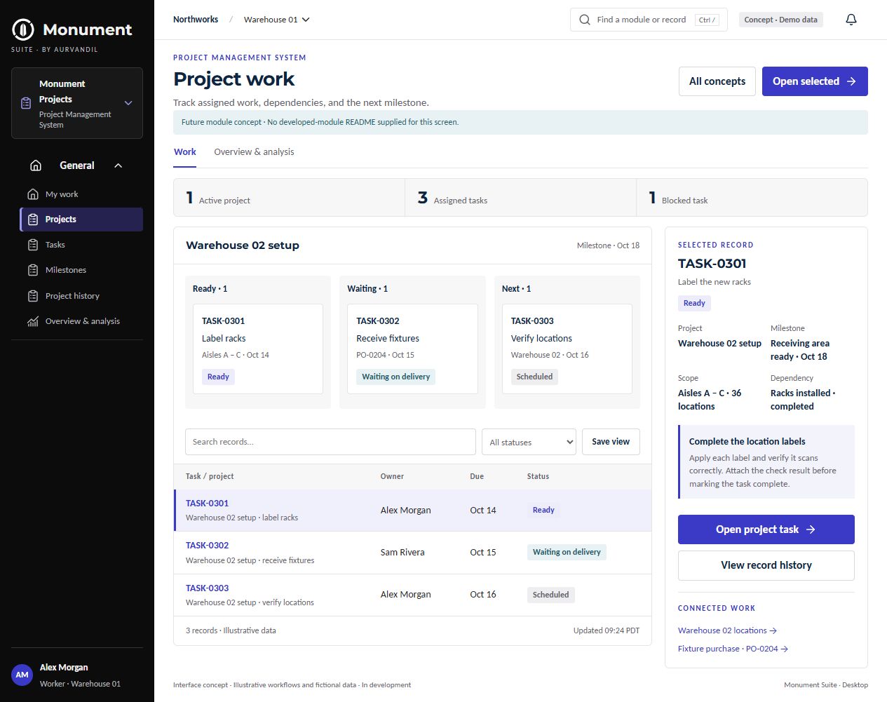Click the General home icon
Screen dimensions: 887x702
click(36, 166)
